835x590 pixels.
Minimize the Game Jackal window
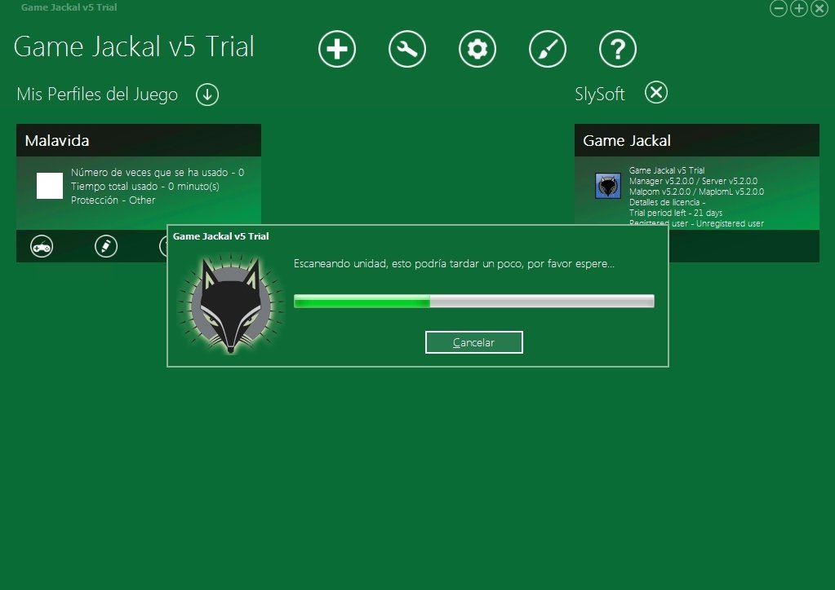tap(779, 8)
